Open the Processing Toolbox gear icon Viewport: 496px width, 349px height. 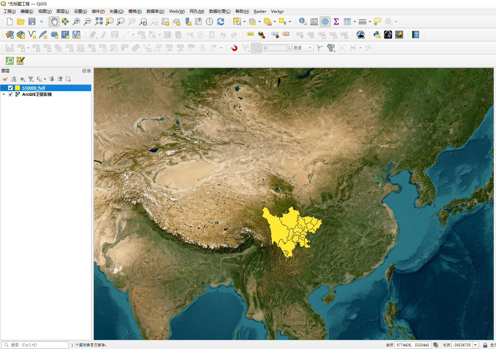(325, 22)
